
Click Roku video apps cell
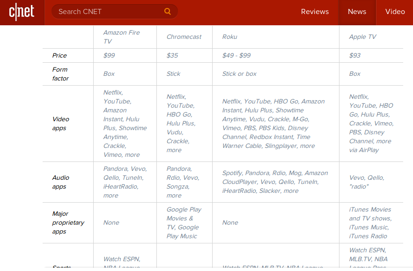coord(273,124)
